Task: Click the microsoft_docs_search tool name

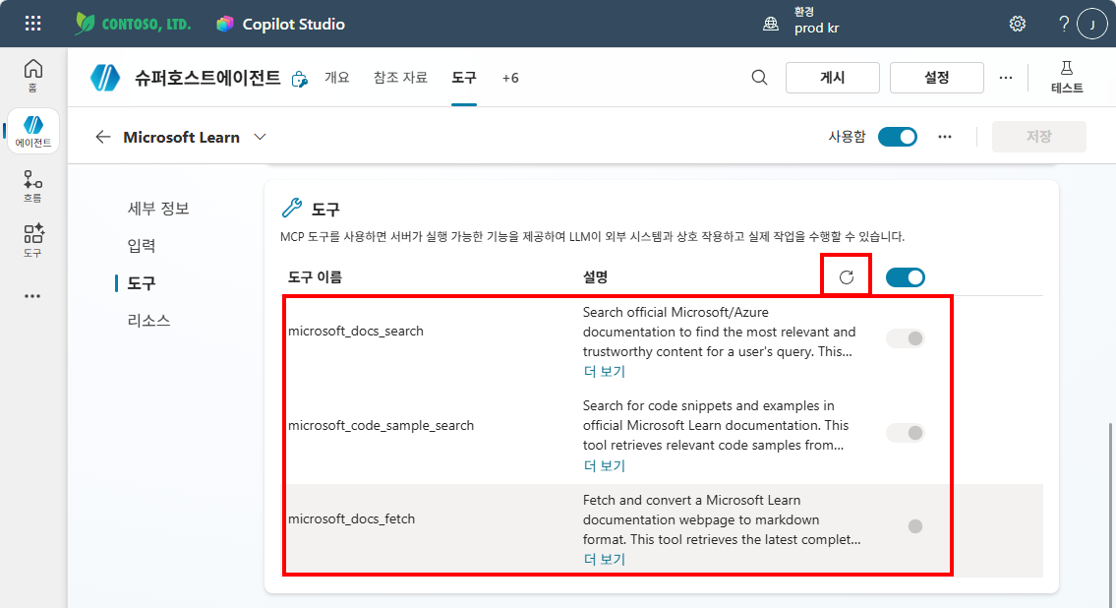Action: [356, 331]
